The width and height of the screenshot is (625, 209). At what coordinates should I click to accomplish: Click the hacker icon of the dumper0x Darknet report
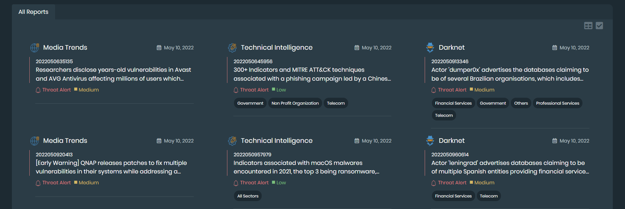(x=430, y=48)
